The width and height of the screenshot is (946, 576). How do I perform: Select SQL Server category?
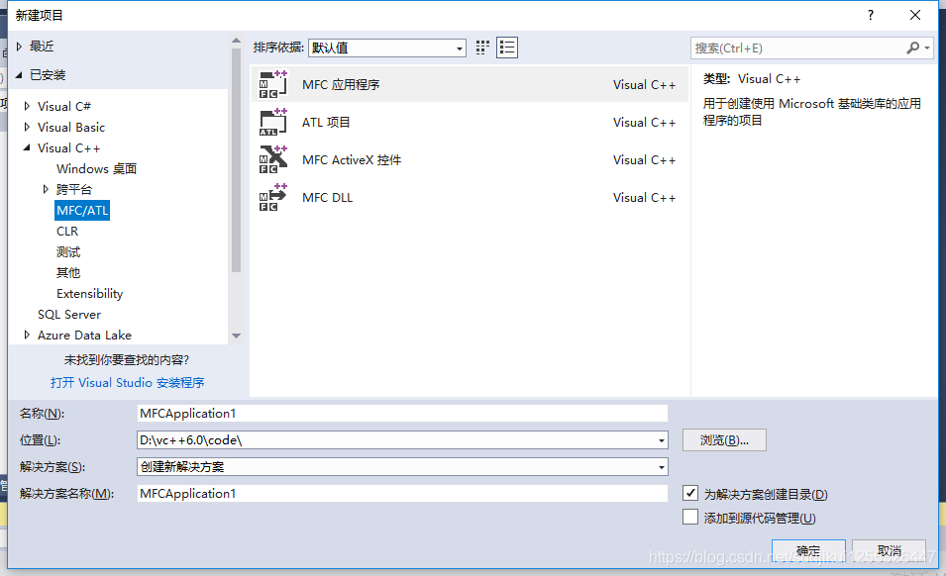tap(69, 315)
